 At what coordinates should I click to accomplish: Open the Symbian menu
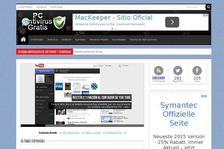[x=80, y=39]
